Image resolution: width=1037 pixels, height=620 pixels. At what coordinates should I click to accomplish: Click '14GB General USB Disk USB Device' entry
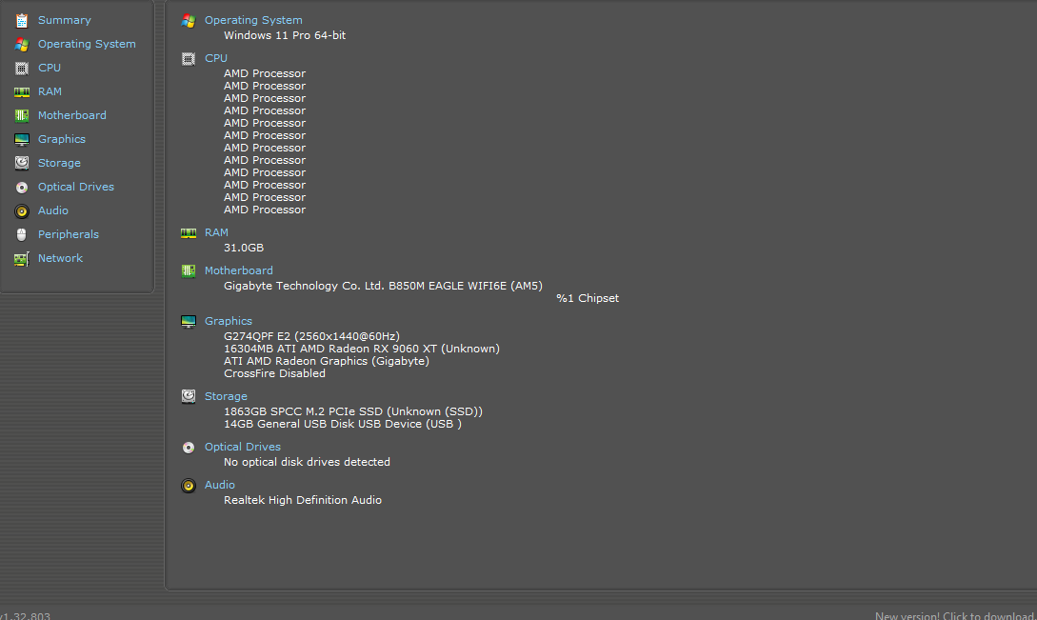pos(343,424)
